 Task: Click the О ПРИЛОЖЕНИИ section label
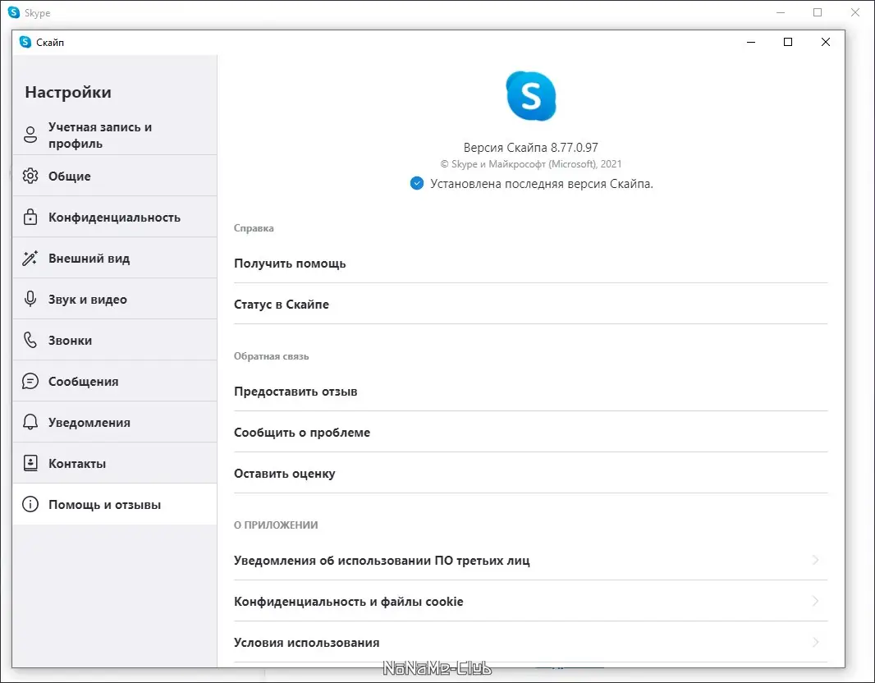(276, 525)
